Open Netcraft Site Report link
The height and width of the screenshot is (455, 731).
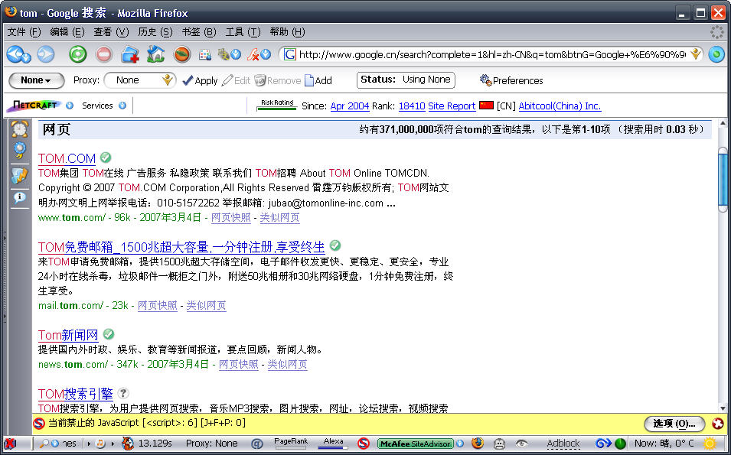[x=452, y=106]
